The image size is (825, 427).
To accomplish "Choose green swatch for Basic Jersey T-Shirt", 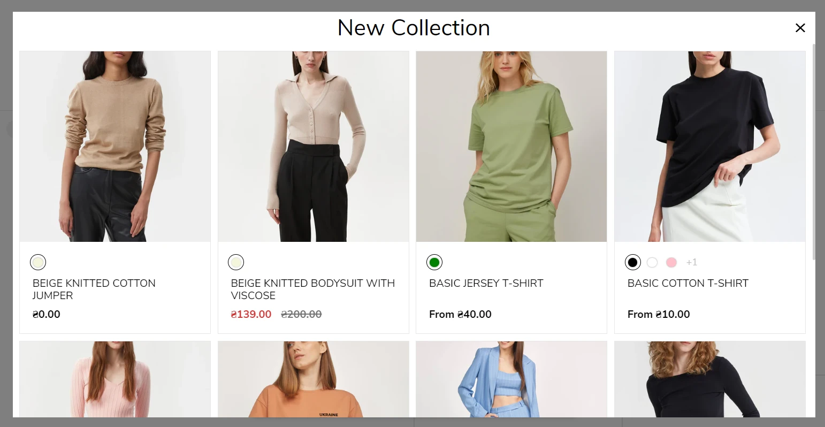I will tap(434, 262).
